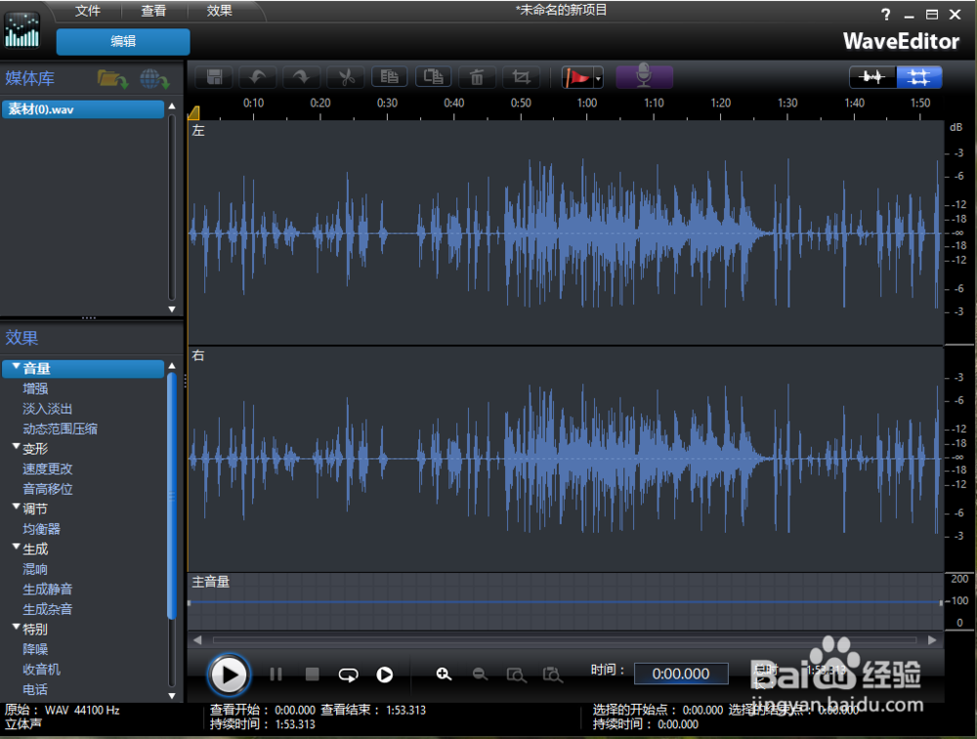977x739 pixels.
Task: Crop audio with the crop tool icon
Action: coord(521,77)
